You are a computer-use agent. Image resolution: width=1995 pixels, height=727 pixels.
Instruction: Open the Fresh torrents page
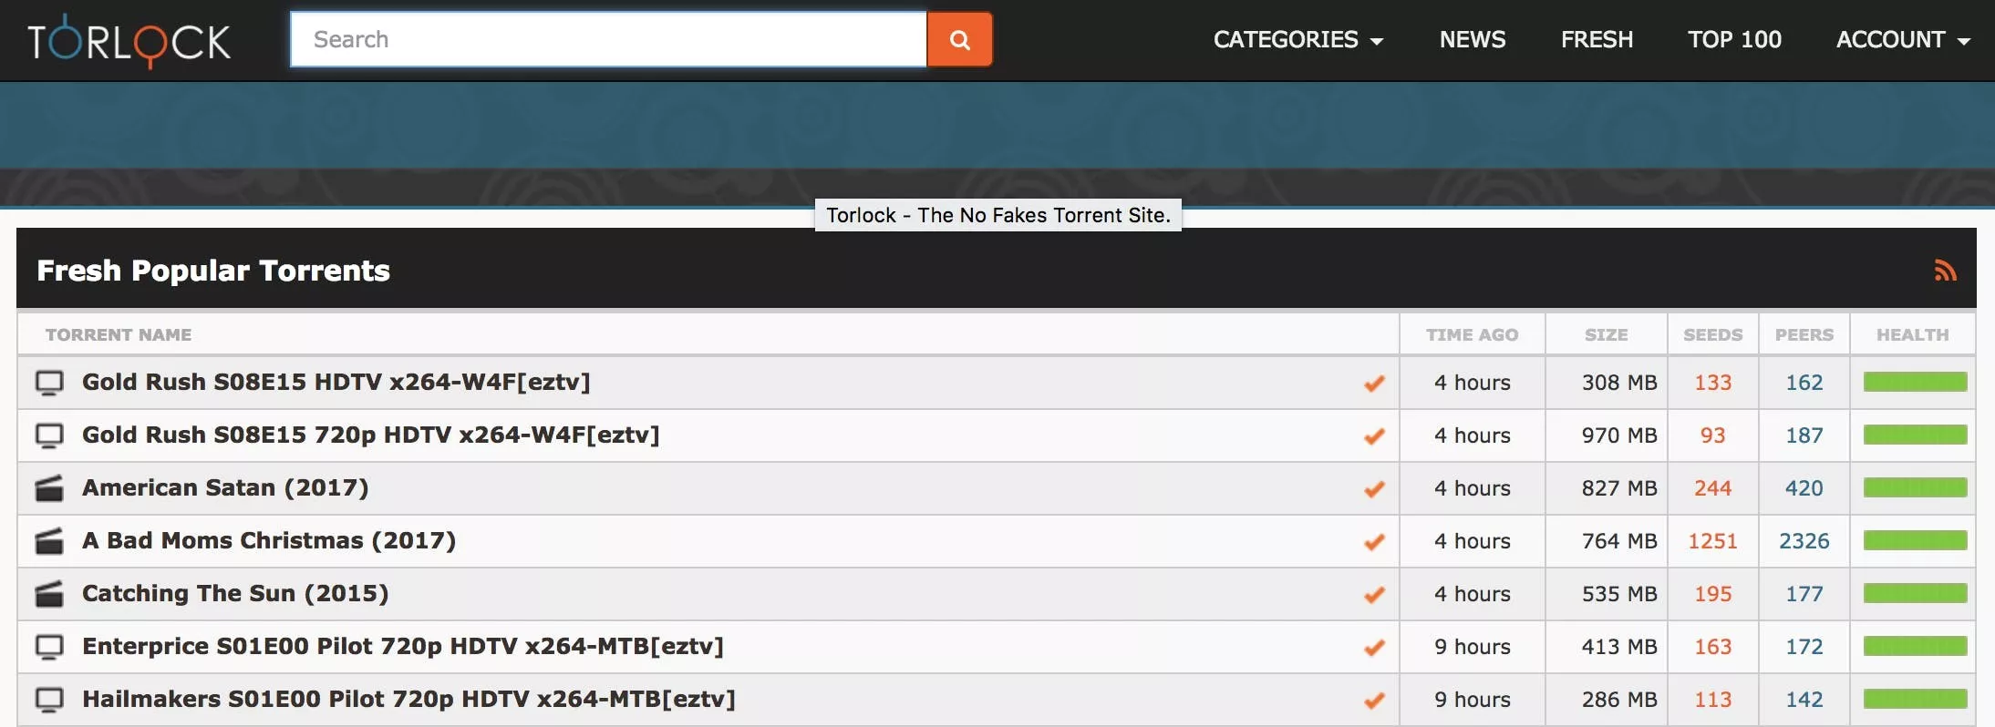(1597, 40)
